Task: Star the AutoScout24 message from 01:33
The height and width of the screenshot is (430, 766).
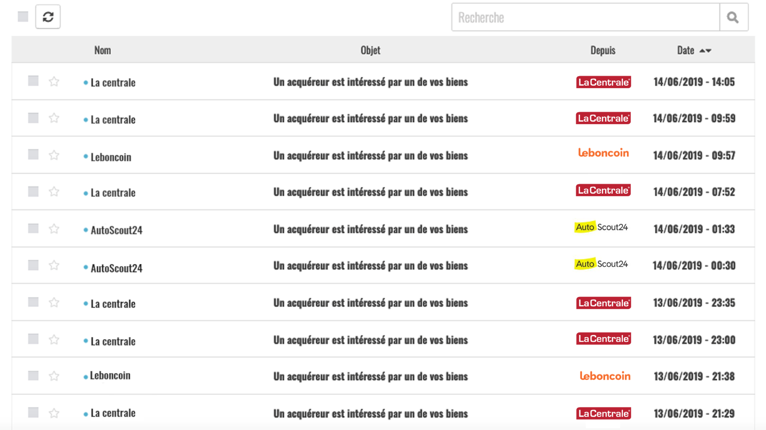Action: 54,229
